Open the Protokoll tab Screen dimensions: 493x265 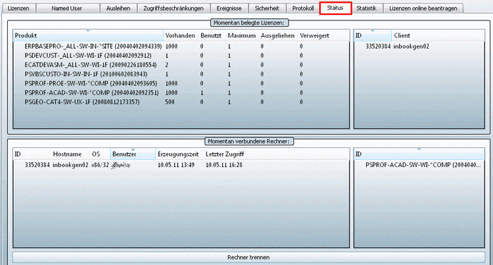pyautogui.click(x=303, y=8)
